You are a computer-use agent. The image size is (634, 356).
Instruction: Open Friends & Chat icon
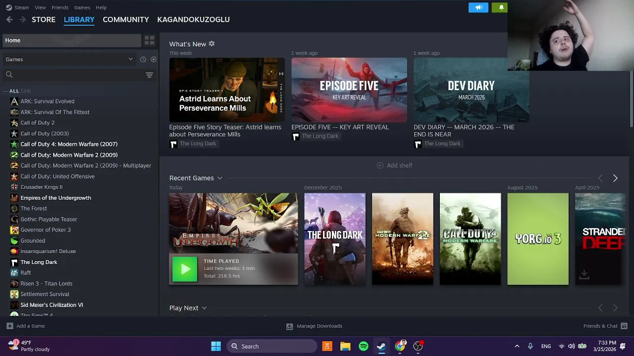(x=624, y=326)
